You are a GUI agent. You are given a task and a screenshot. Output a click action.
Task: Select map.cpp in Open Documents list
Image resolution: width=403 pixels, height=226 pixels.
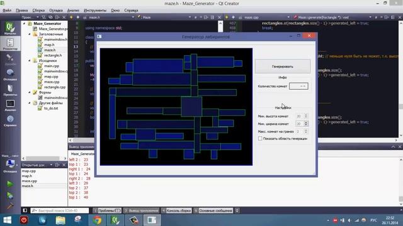(x=29, y=171)
